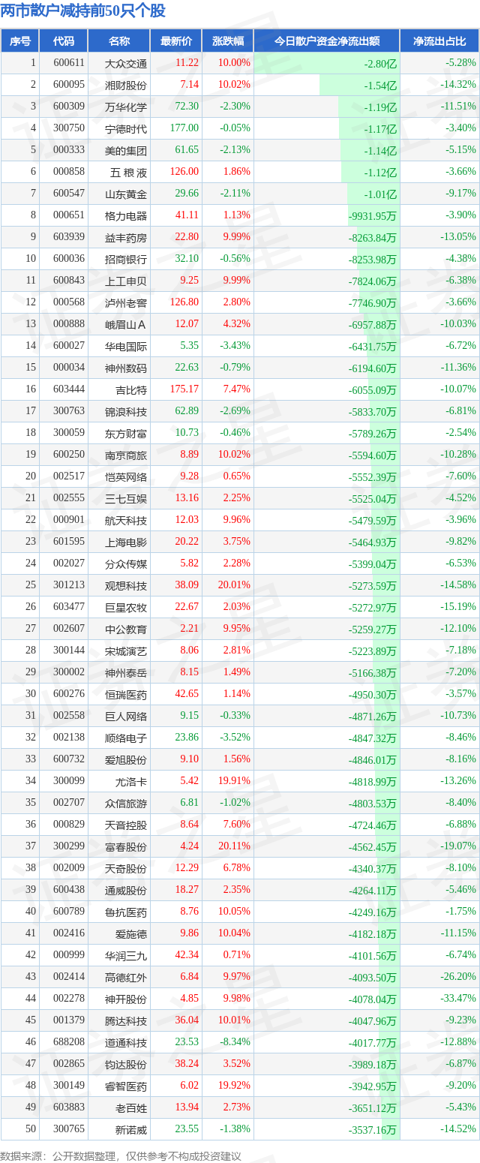Viewport: 480px width, 1163px height.
Task: Select stock name 天音控股
Action: click(x=126, y=825)
